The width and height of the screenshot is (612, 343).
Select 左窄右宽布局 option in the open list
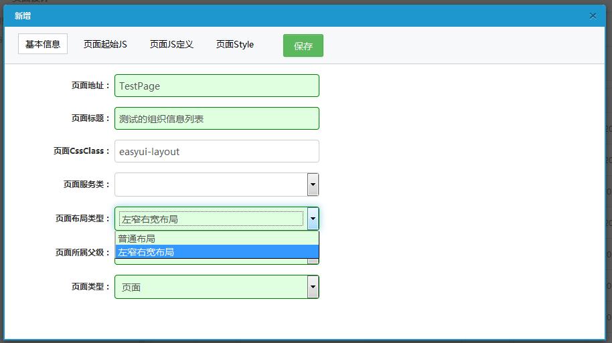tap(217, 252)
